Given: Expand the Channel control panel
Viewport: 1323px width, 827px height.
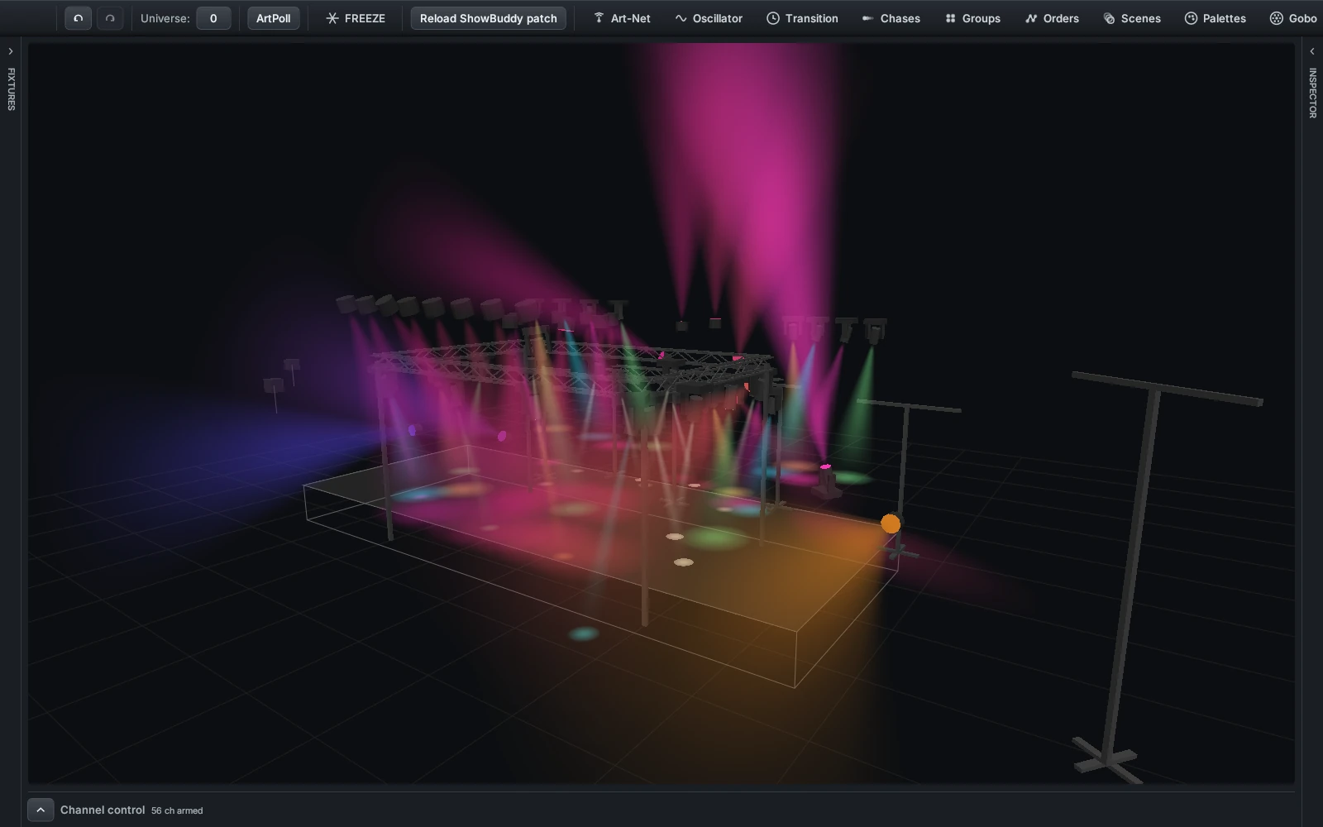Looking at the screenshot, I should pos(41,810).
